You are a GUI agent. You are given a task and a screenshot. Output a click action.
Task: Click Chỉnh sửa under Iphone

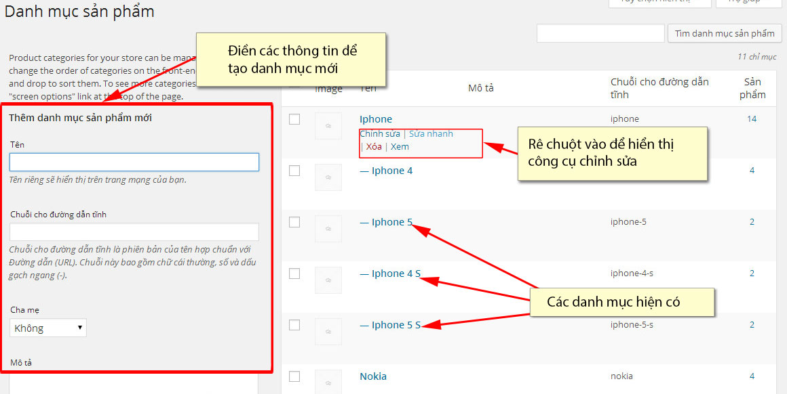[380, 133]
